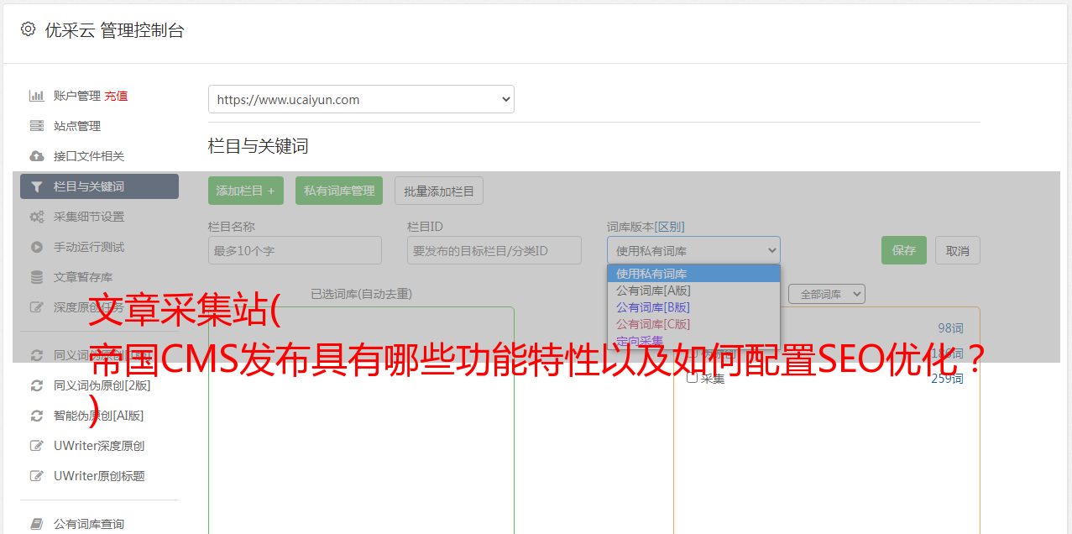Click the gear icon beside 优采云 管理控制台
Viewport: 1072px width, 534px height.
29,29
